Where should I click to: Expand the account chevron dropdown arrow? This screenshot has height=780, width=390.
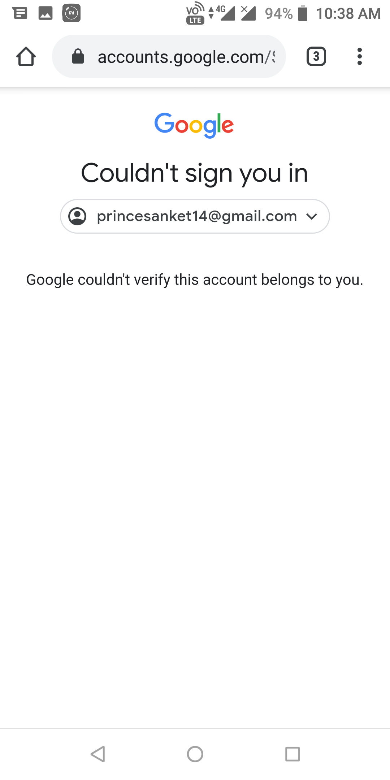pos(311,216)
